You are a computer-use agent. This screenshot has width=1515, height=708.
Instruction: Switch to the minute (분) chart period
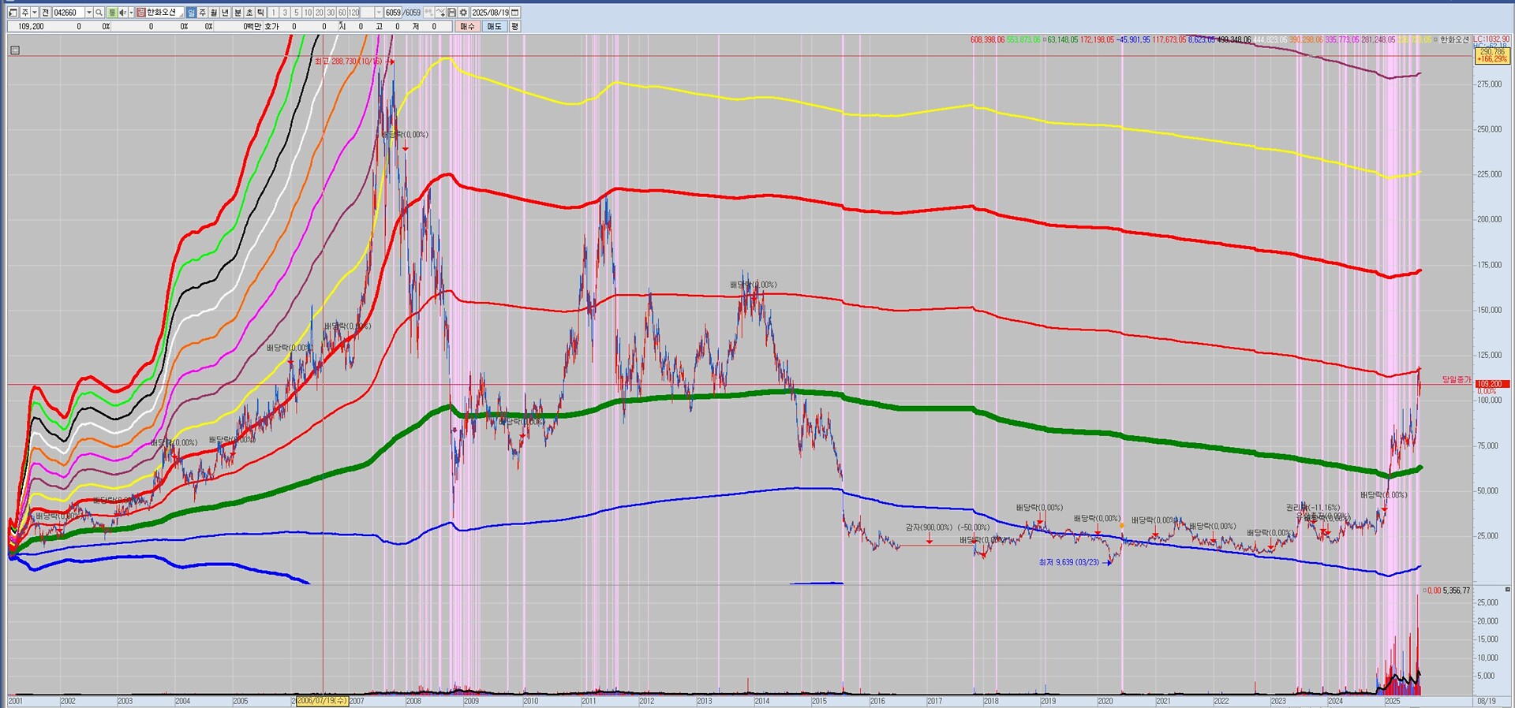pos(238,13)
